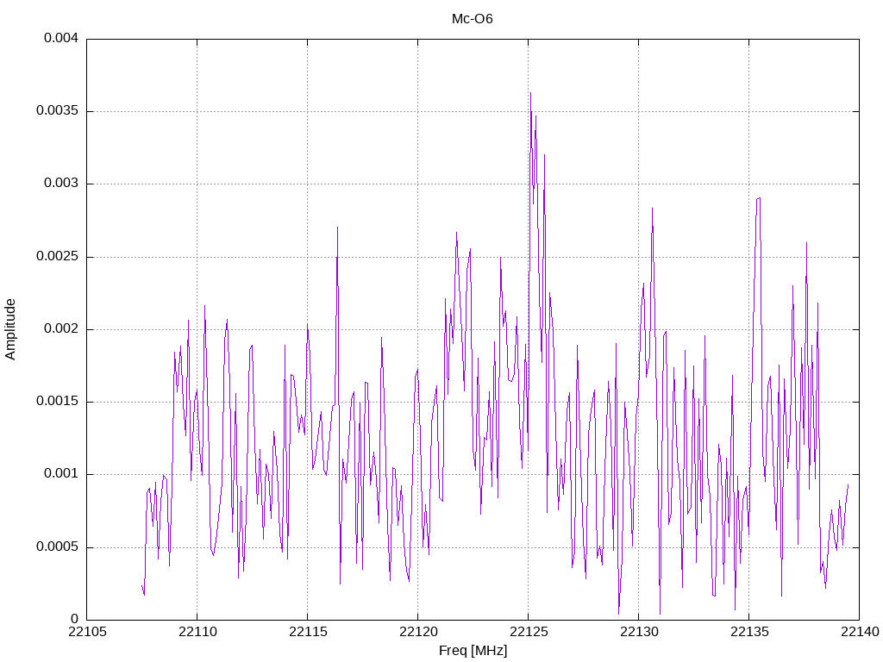Click the 22130 x-axis tick label
Image resolution: width=883 pixels, height=662 pixels.
click(639, 632)
